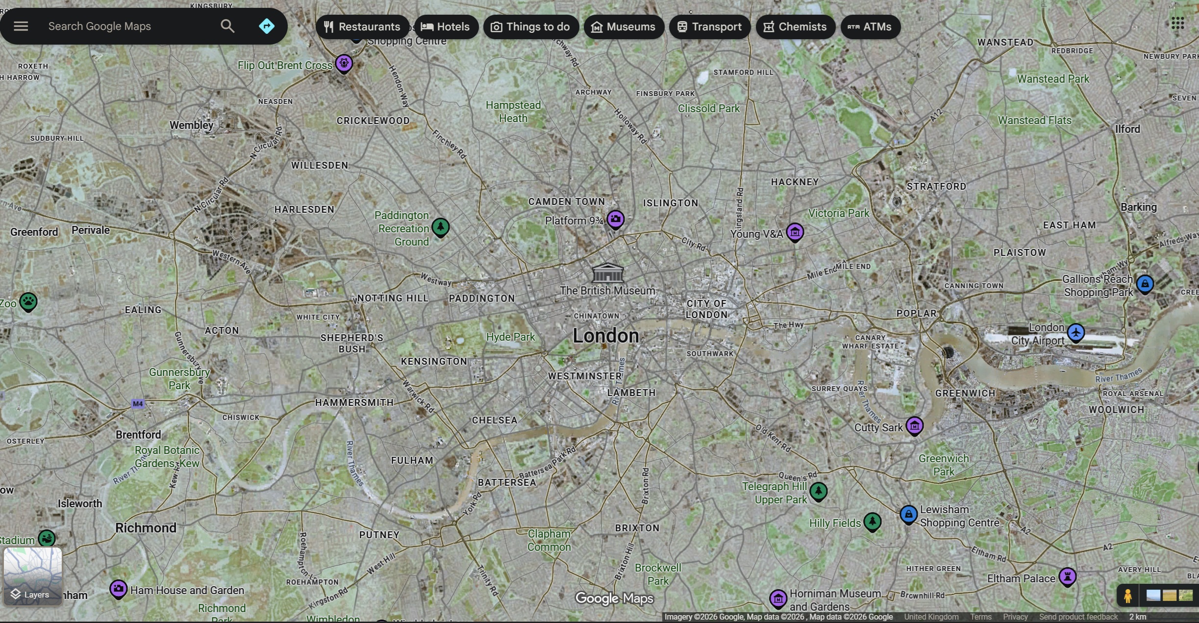Image resolution: width=1199 pixels, height=623 pixels.
Task: Toggle map type via Layers thumbnail
Action: tap(33, 576)
